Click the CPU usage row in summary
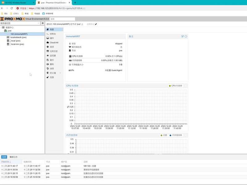Image resolution: width=247 pixels, height=185 pixels. coord(96,56)
